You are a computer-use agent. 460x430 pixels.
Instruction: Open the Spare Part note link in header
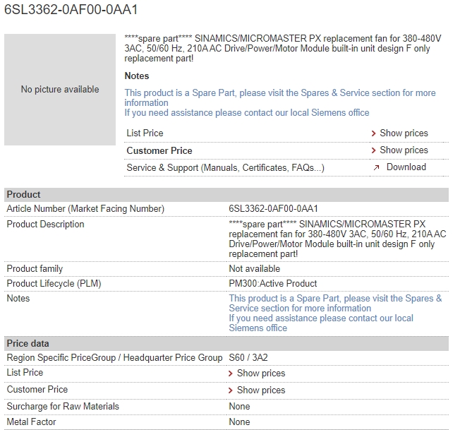(280, 97)
